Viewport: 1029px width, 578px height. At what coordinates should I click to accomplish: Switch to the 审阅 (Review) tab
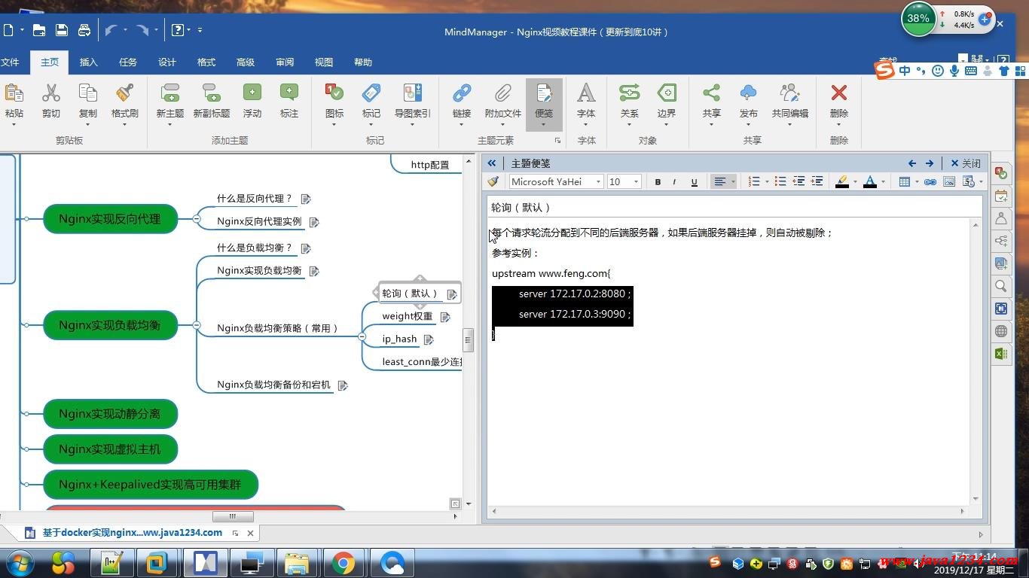[x=285, y=62]
